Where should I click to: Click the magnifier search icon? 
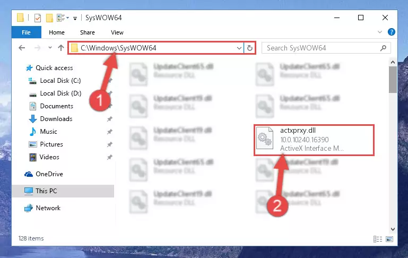[x=383, y=48]
